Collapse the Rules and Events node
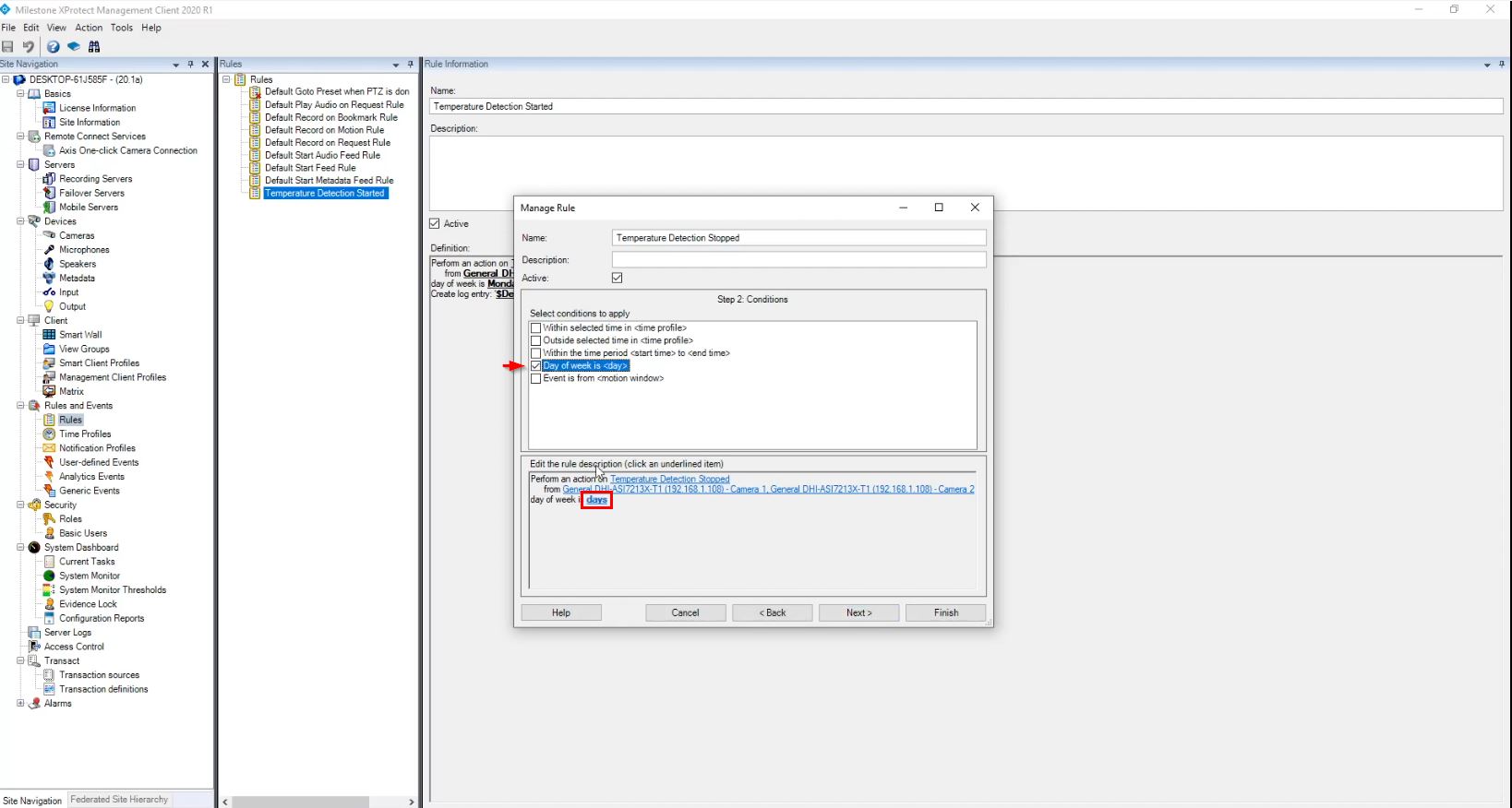This screenshot has width=1512, height=808. (20, 406)
